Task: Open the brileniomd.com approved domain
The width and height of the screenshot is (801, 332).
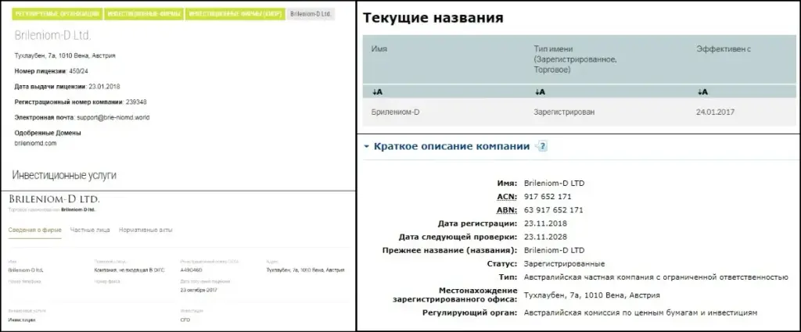Action: tap(35, 143)
